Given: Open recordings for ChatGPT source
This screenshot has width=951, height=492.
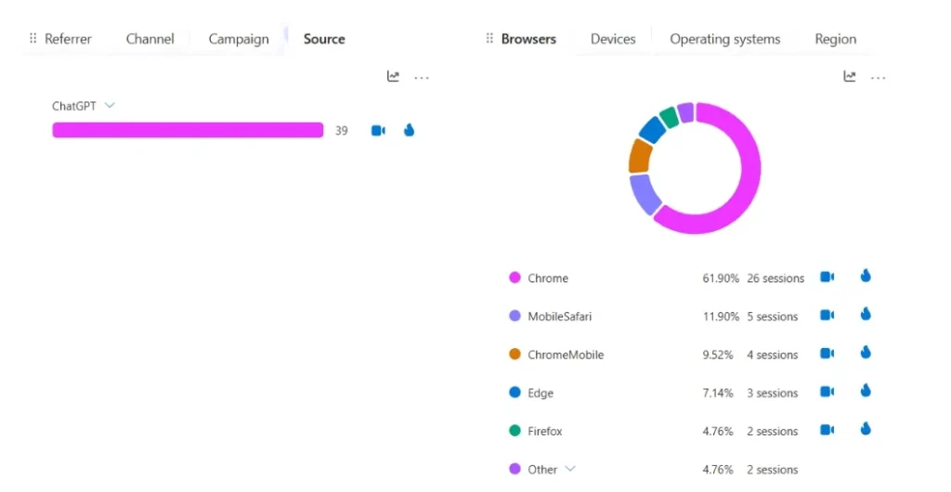Looking at the screenshot, I should pos(378,131).
